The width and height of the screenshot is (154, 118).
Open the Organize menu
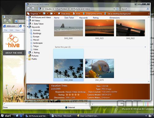coord(34,14)
